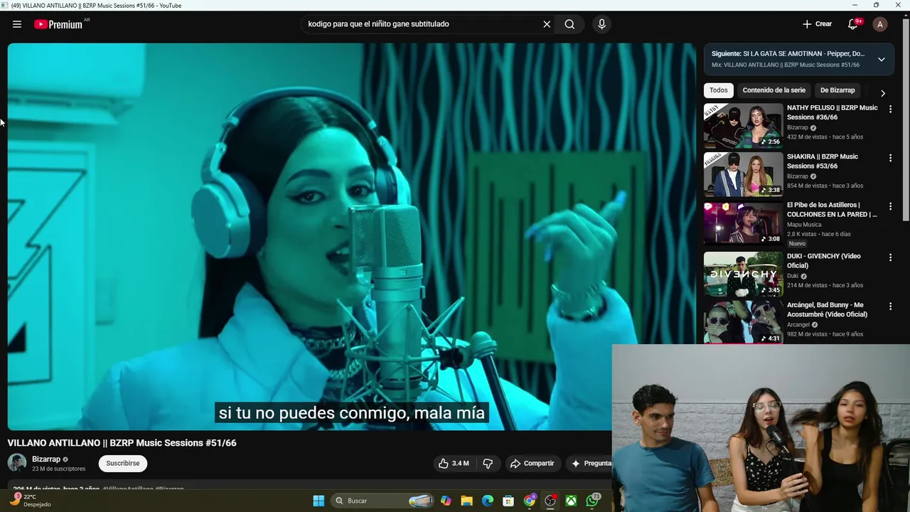Click NATHY PELUSO || BZRP Music Sessions title

(x=832, y=112)
